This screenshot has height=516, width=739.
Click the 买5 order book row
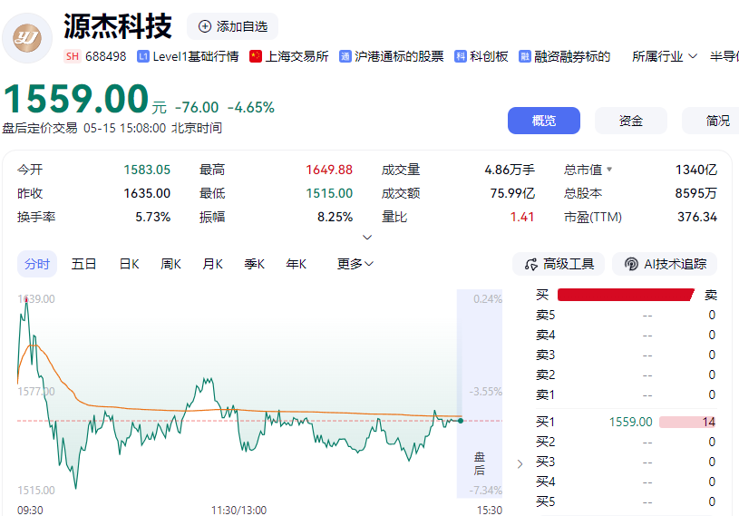[626, 501]
